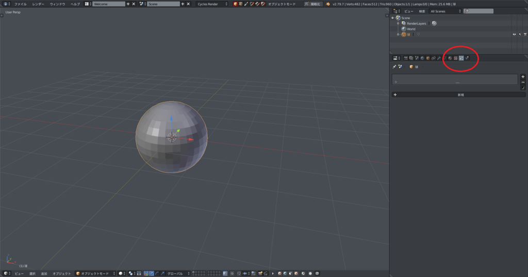Image resolution: width=528 pixels, height=277 pixels.
Task: Click the manipulator translate arrow icon
Action: [x=152, y=273]
